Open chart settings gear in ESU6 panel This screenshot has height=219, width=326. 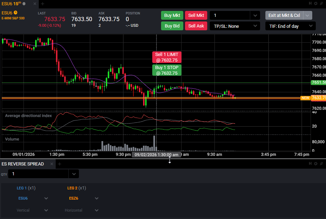tap(316, 3)
